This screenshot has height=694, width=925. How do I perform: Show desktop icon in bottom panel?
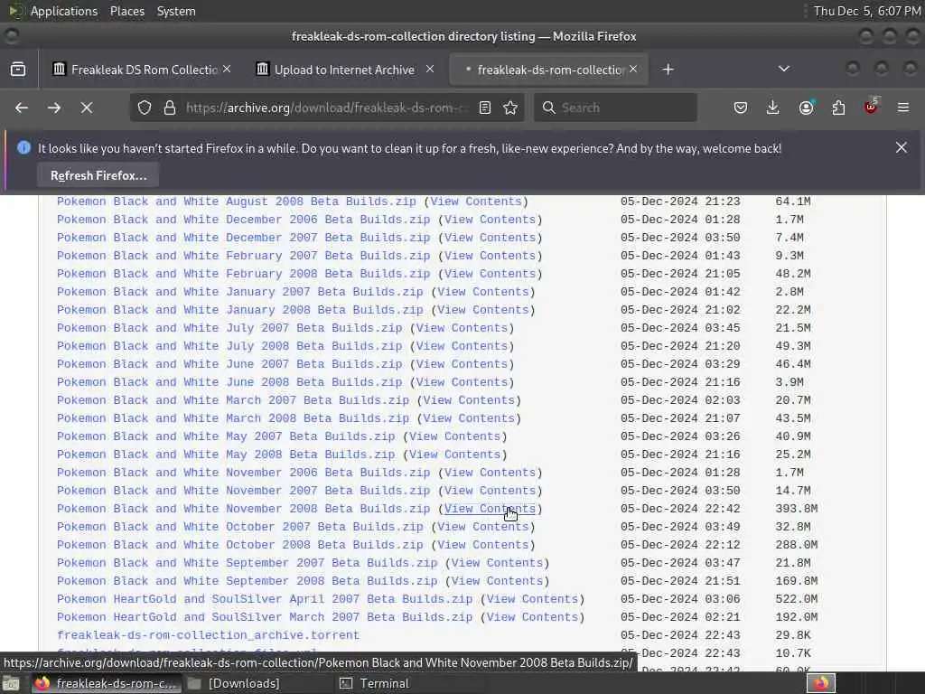(x=11, y=683)
